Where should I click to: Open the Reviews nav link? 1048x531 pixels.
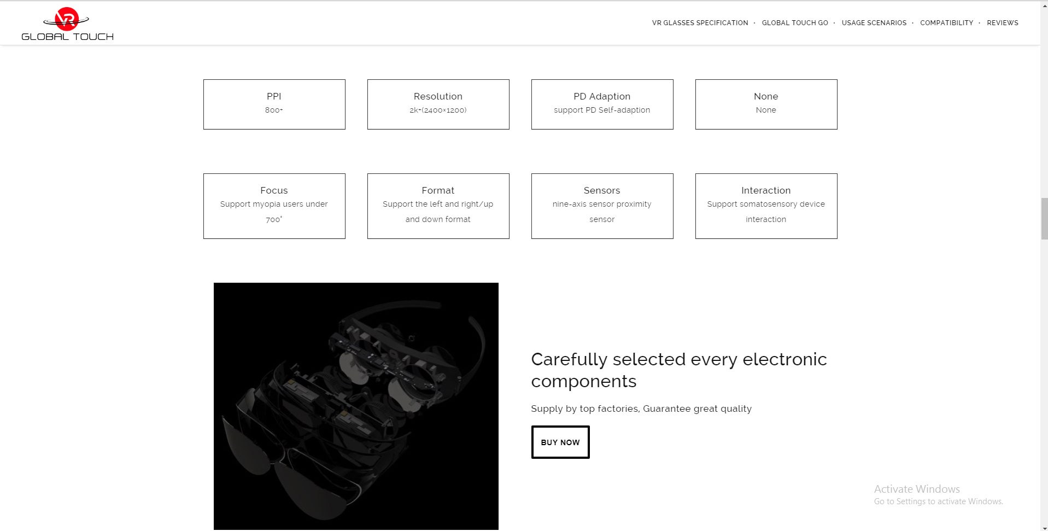click(1002, 23)
